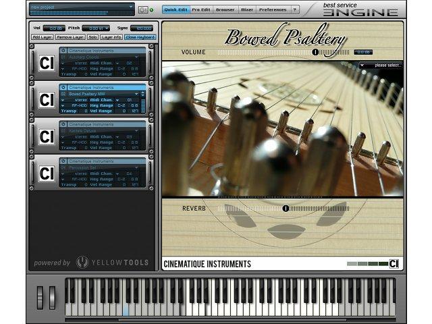Click the pitch bend wheel left of keyboard
The height and width of the screenshot is (324, 432).
(41, 298)
